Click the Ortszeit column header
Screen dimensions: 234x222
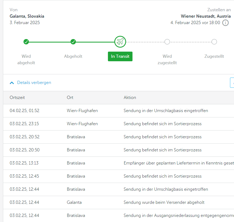pos(17,98)
